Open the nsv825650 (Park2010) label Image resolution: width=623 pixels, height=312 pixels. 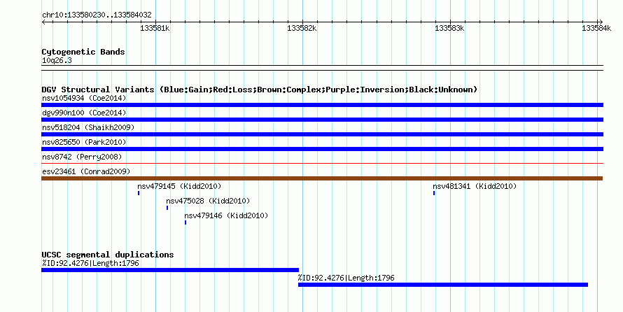click(x=84, y=142)
